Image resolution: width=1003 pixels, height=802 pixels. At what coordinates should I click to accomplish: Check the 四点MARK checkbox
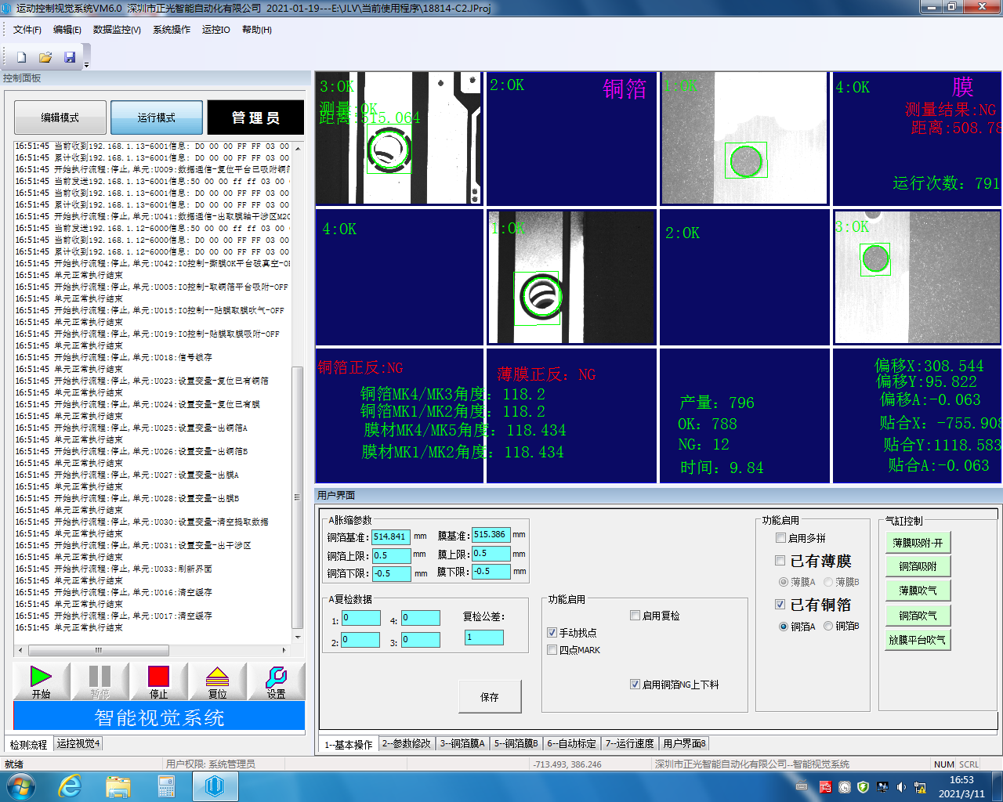coord(552,650)
